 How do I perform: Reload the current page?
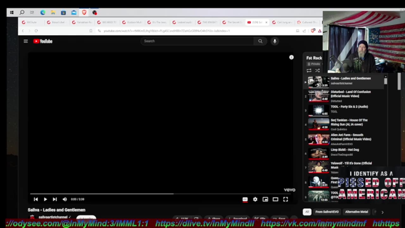click(x=36, y=31)
